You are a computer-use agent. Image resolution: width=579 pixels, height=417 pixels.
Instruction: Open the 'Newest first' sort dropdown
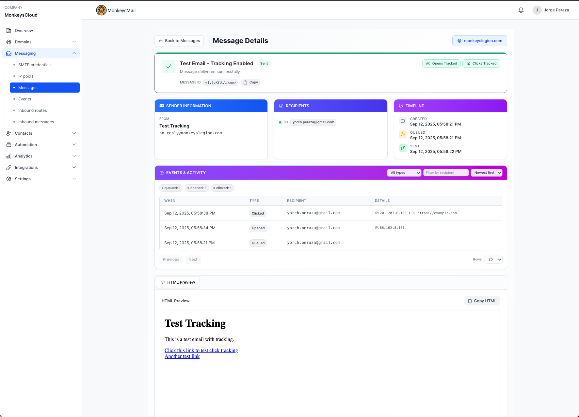(x=486, y=173)
